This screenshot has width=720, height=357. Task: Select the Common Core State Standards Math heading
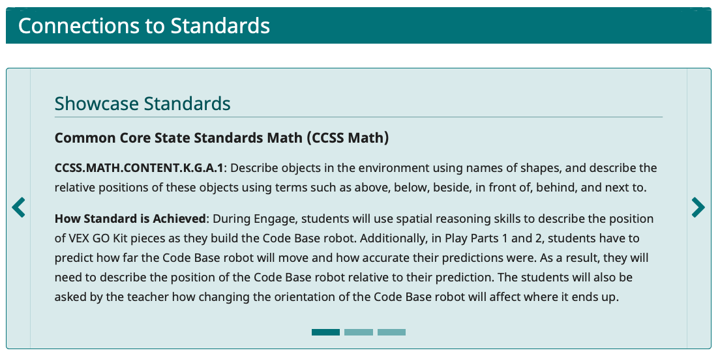[x=222, y=138]
